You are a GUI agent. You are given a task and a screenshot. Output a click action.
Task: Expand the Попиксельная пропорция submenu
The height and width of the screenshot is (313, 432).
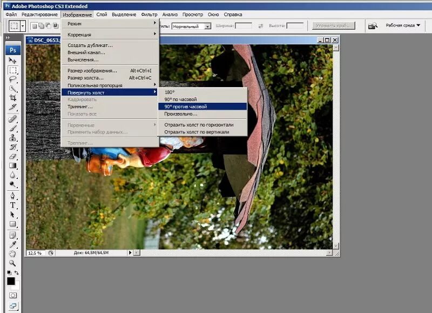110,85
